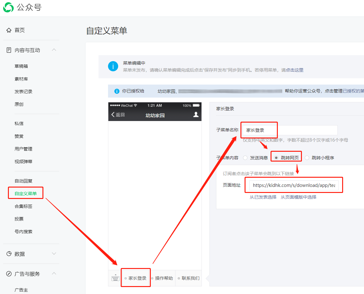Image resolution: width=364 pixels, height=294 pixels.
Task: Go to 发表记录 in sidebar
Action: click(23, 92)
